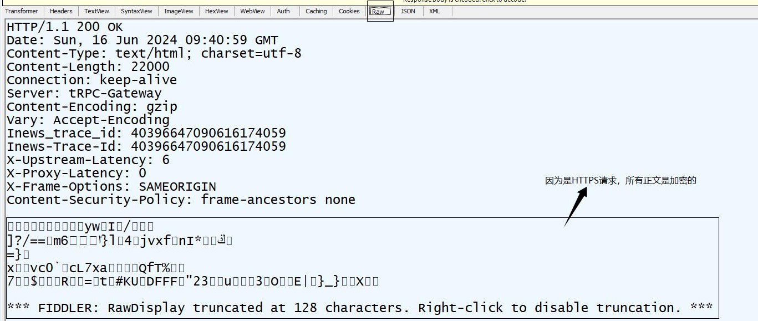Click the 'Content-Encoding: gzip' line
The height and width of the screenshot is (321, 758).
pyautogui.click(x=92, y=107)
